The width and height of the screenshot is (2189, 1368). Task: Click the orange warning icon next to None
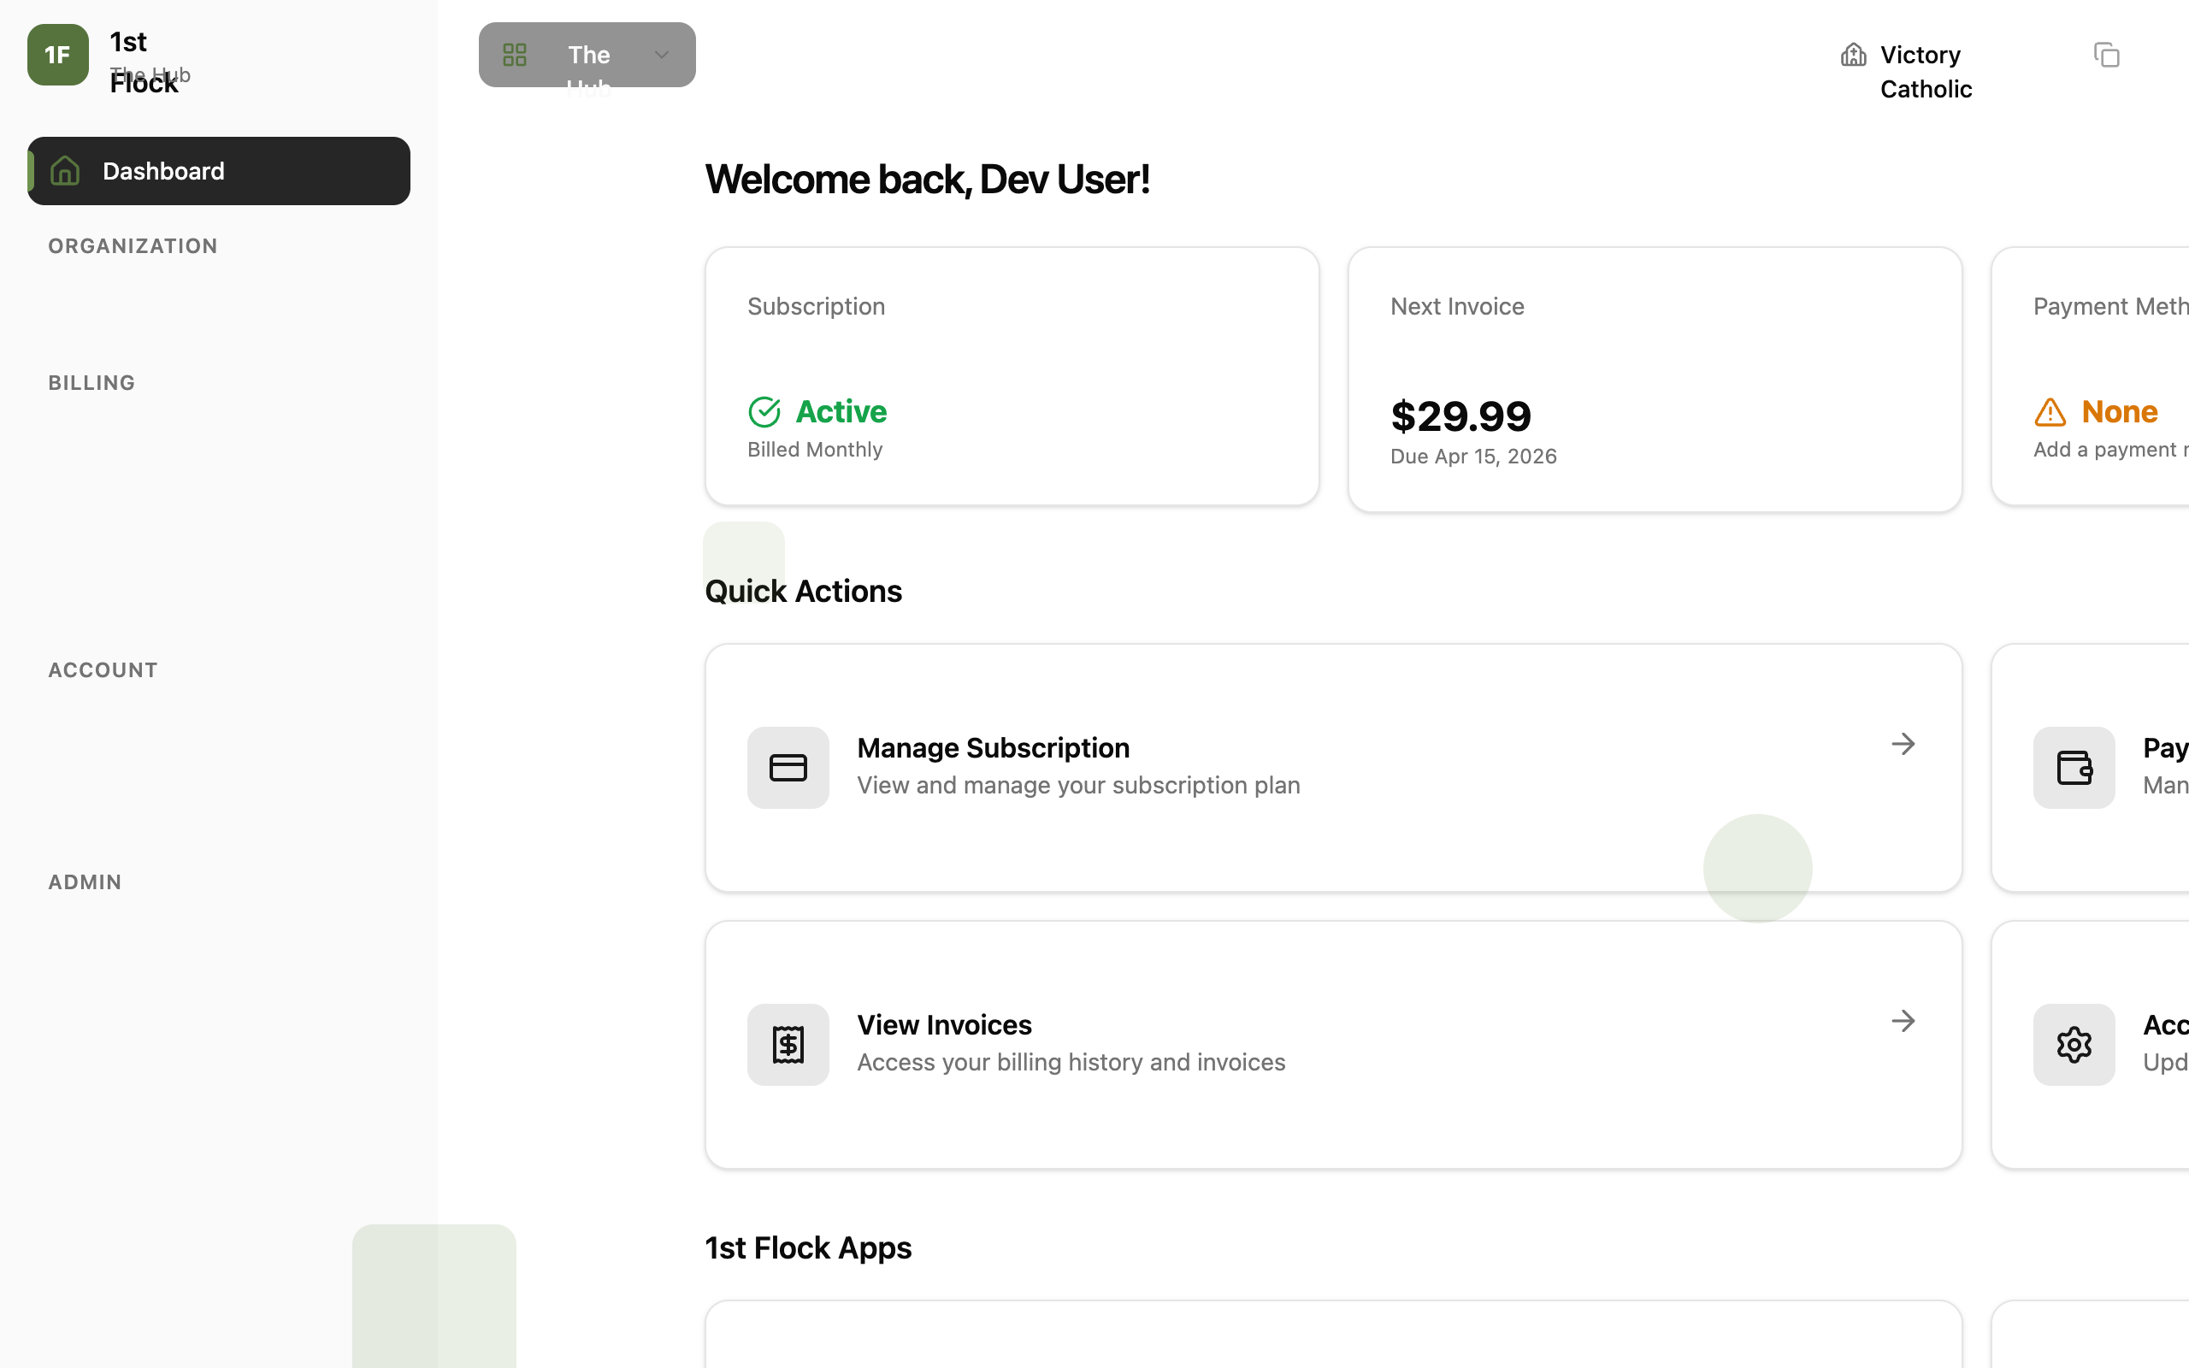tap(2050, 411)
